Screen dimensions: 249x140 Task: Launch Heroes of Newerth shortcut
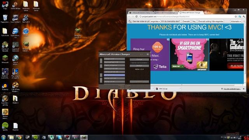[5, 47]
